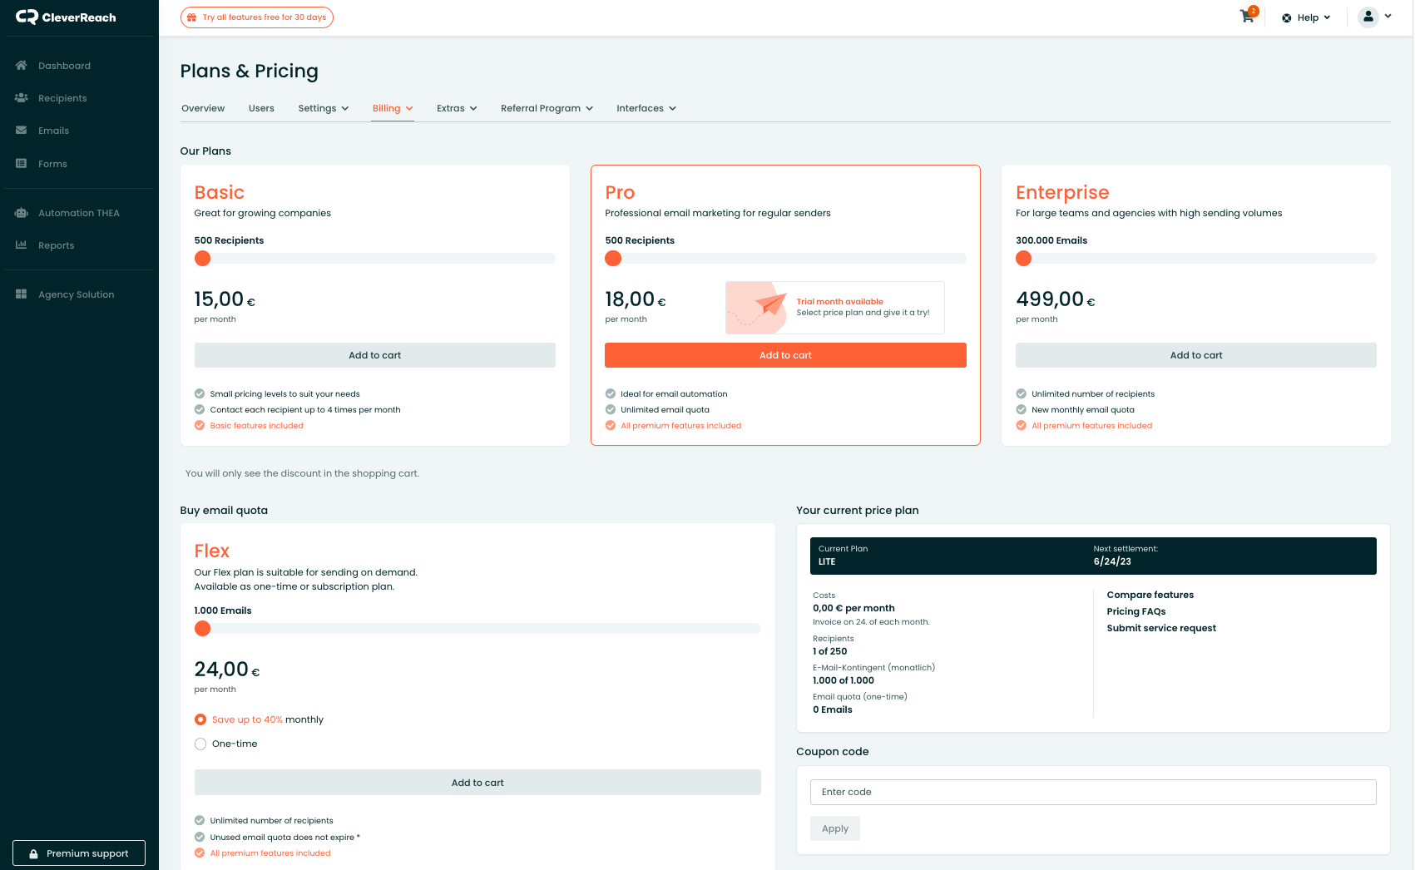Click the Enterprise emails slider handle

point(1024,259)
